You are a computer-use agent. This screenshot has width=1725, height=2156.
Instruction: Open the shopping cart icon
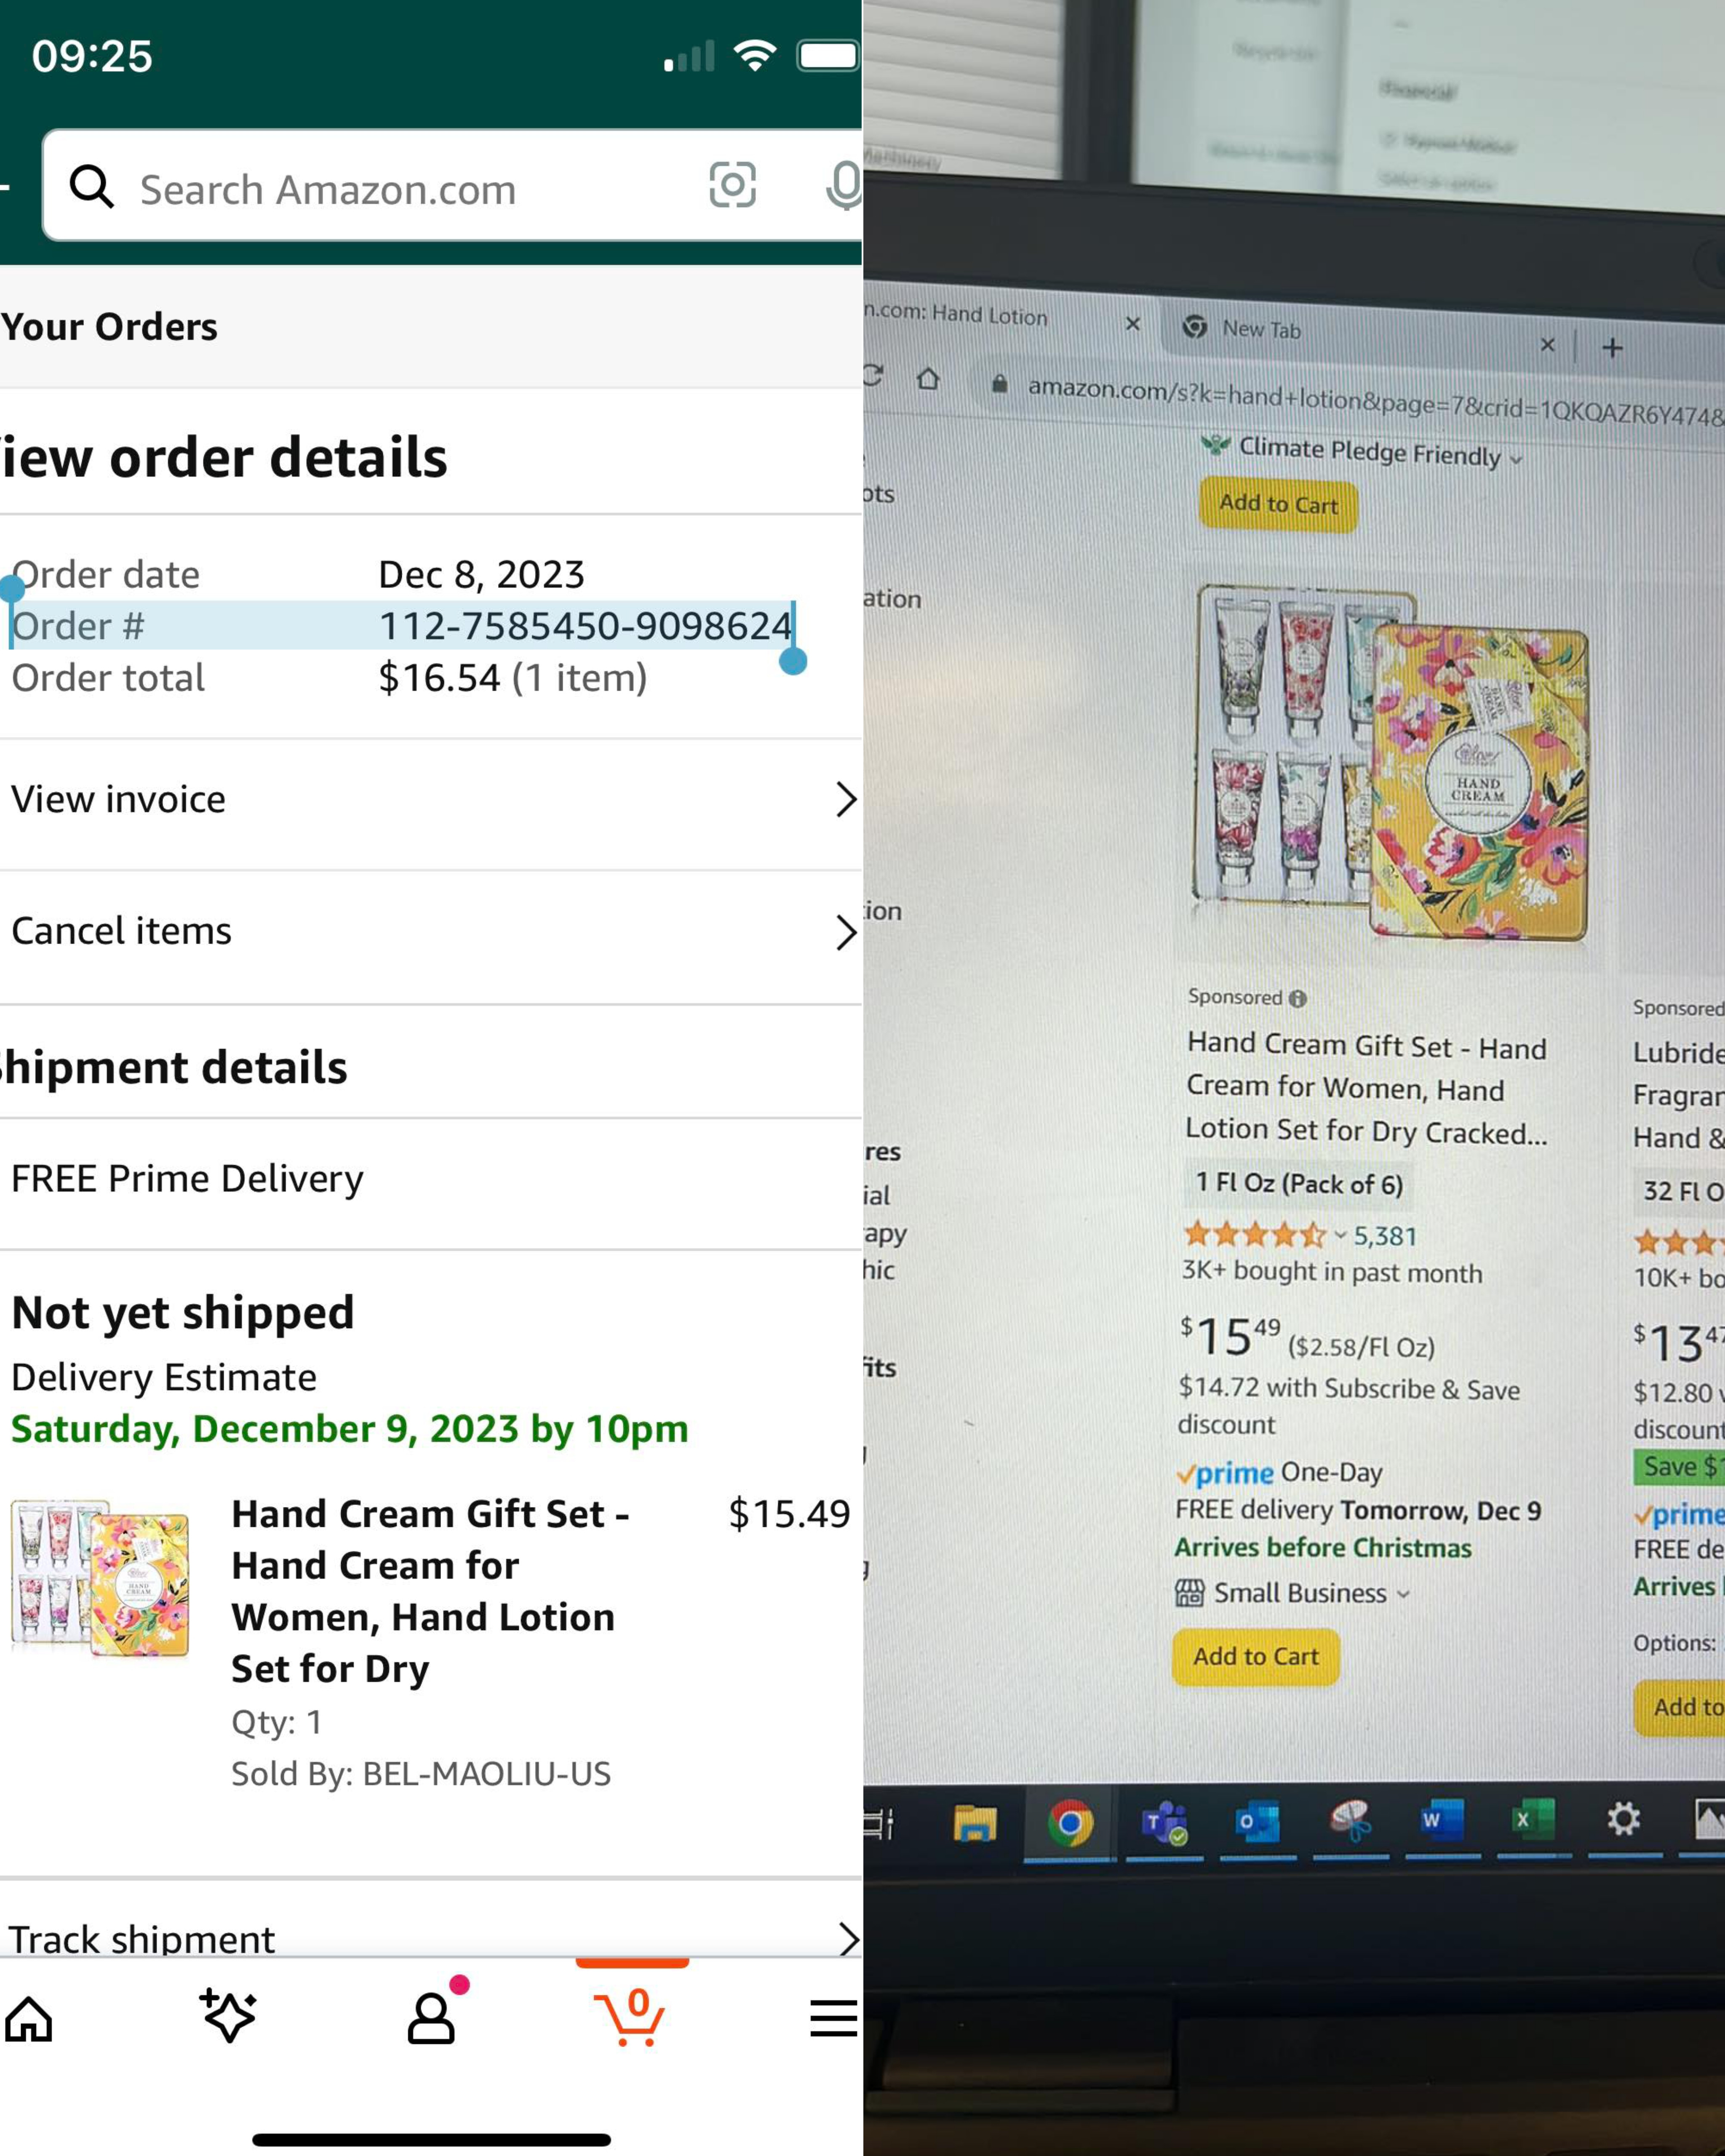pyautogui.click(x=630, y=2018)
